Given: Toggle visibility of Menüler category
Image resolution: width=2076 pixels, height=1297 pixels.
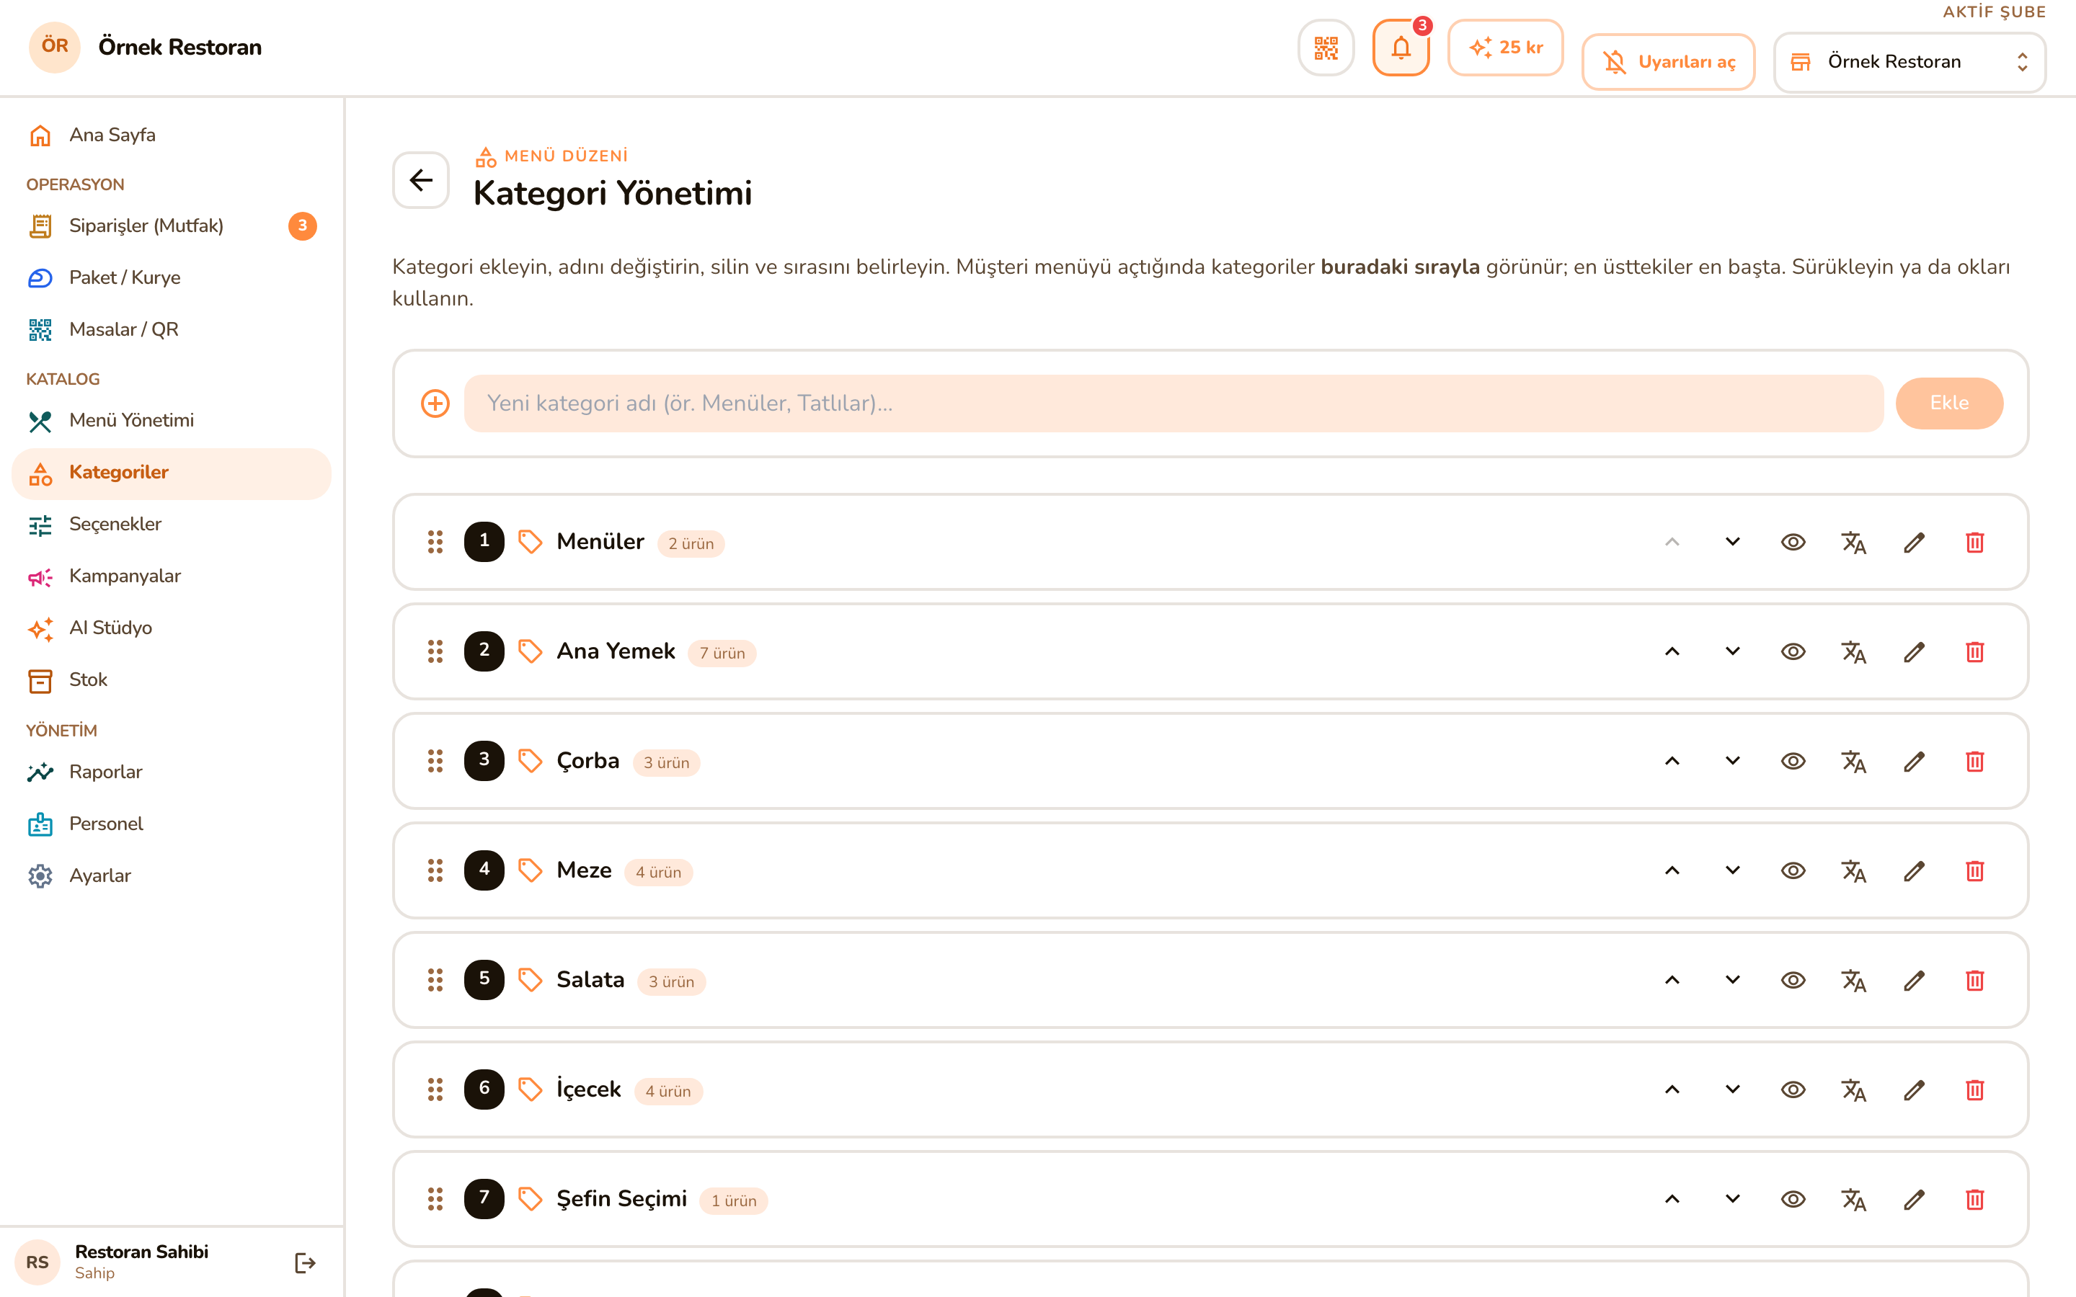Looking at the screenshot, I should pyautogui.click(x=1793, y=542).
